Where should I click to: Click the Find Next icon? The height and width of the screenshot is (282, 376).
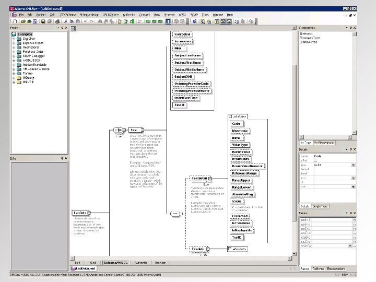pos(105,21)
